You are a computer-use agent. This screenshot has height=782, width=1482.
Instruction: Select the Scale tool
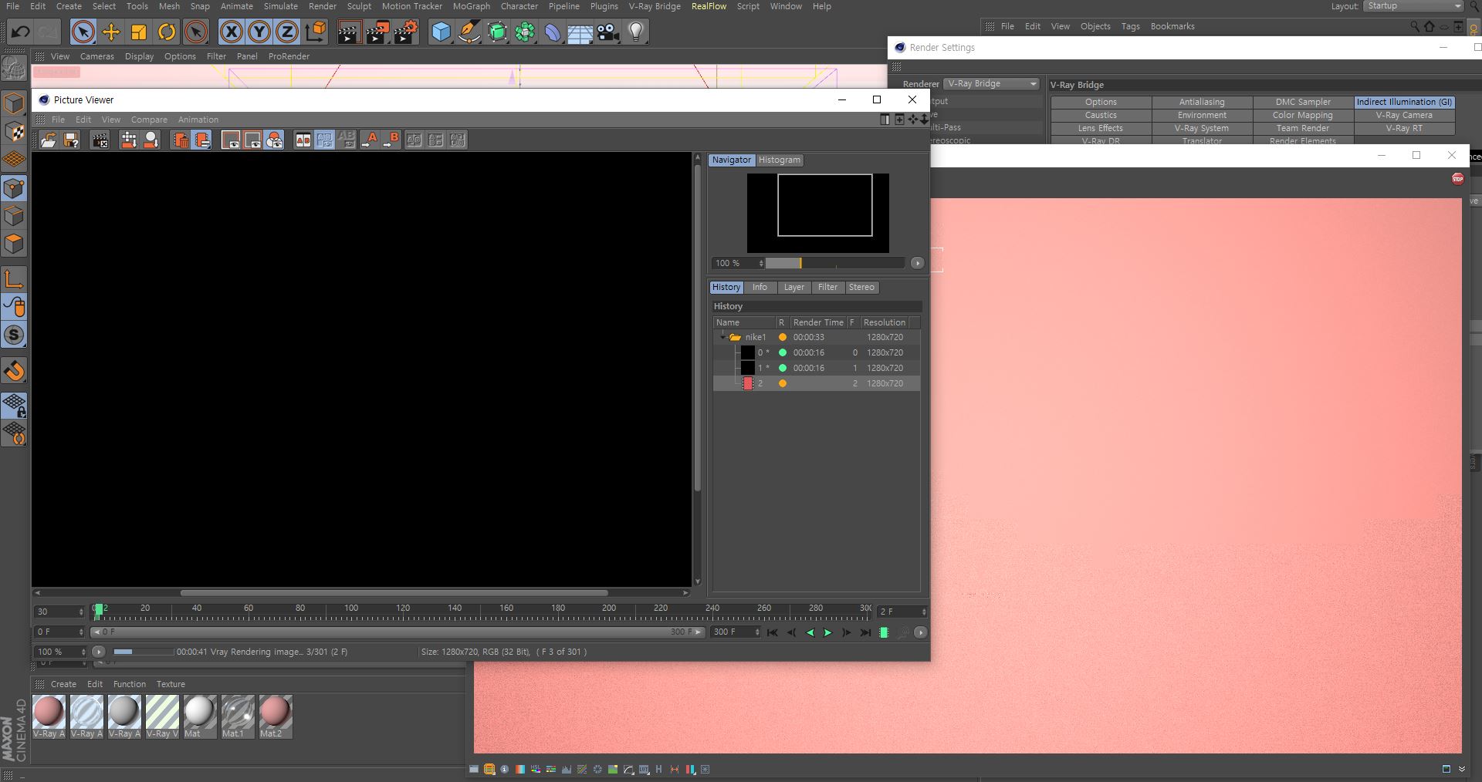pos(139,32)
